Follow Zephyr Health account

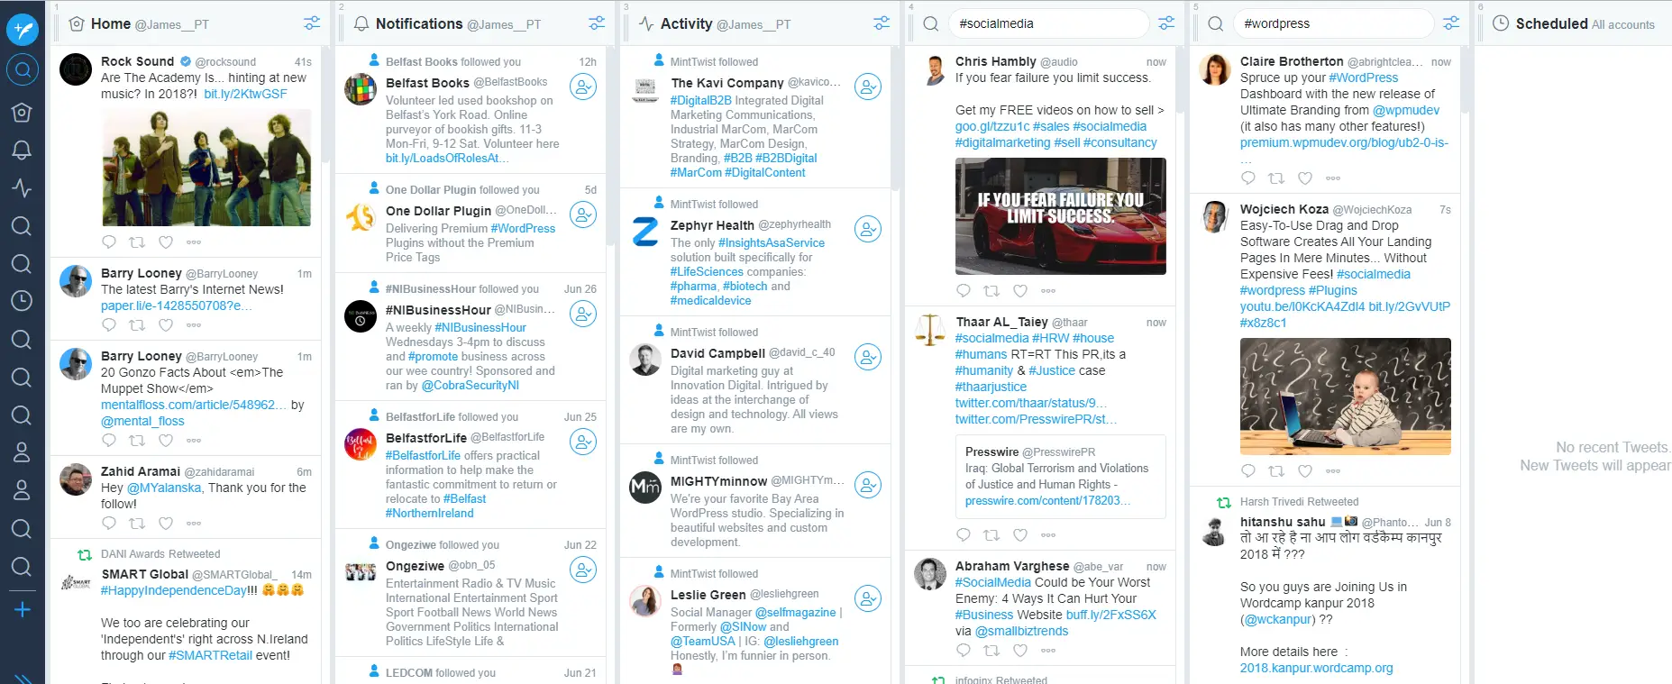click(868, 229)
